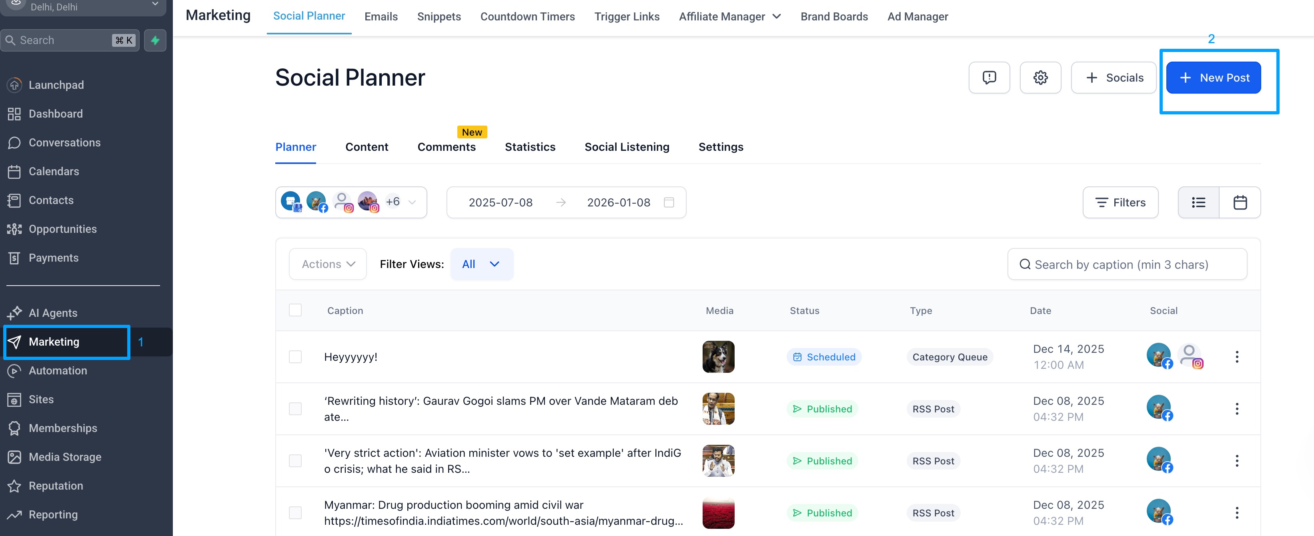Switch to the Statistics tab
1314x536 pixels.
pyautogui.click(x=530, y=147)
